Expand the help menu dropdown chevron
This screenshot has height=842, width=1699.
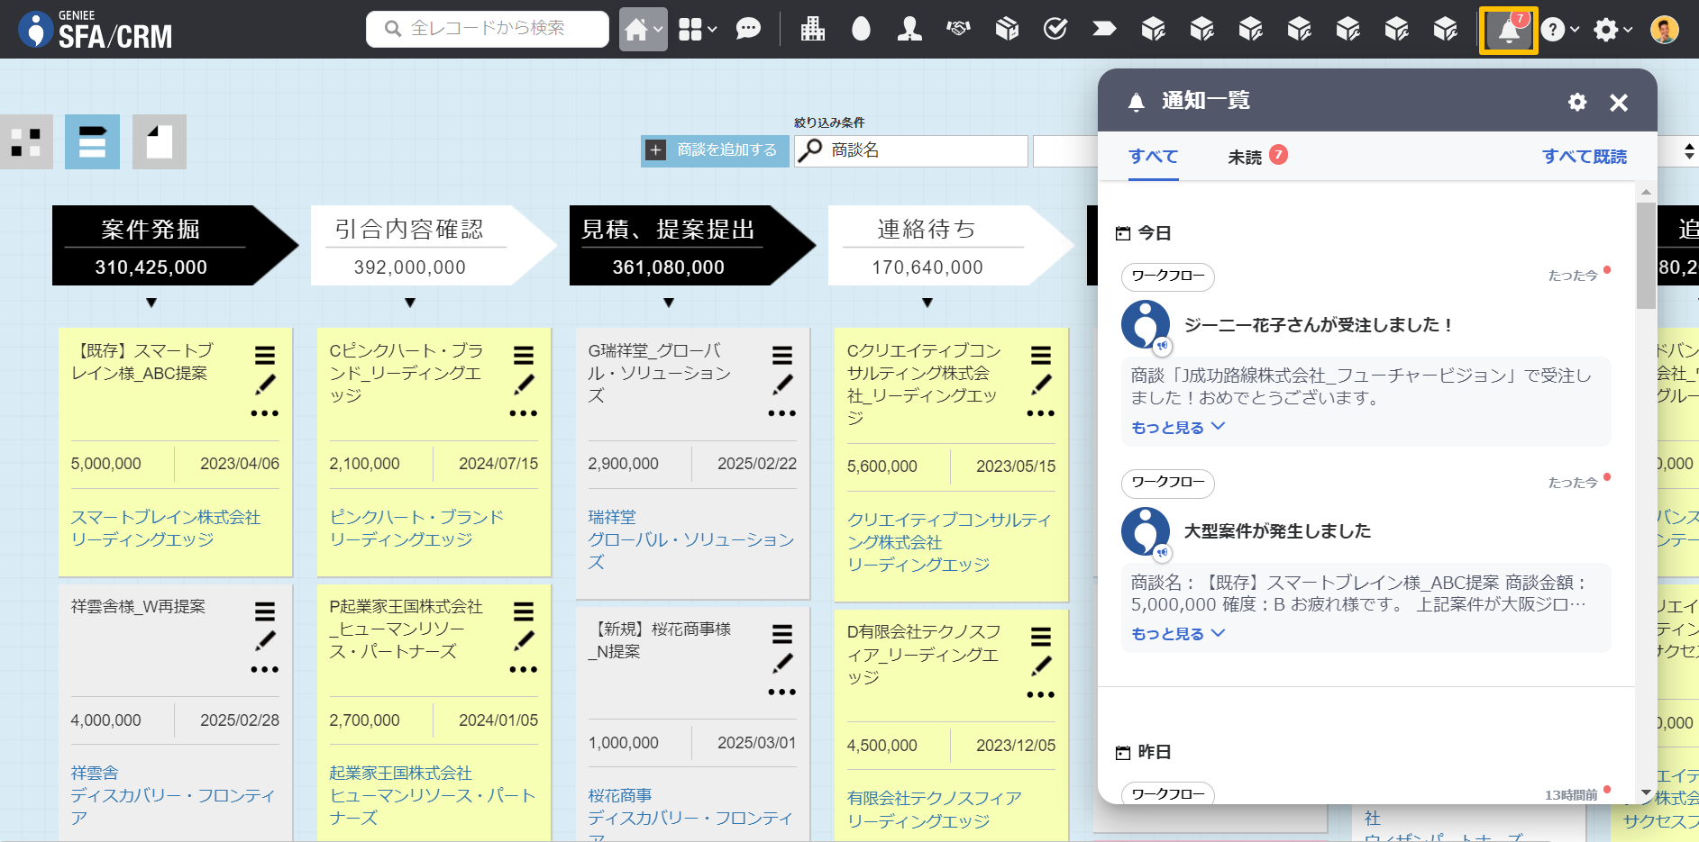pos(1575,30)
